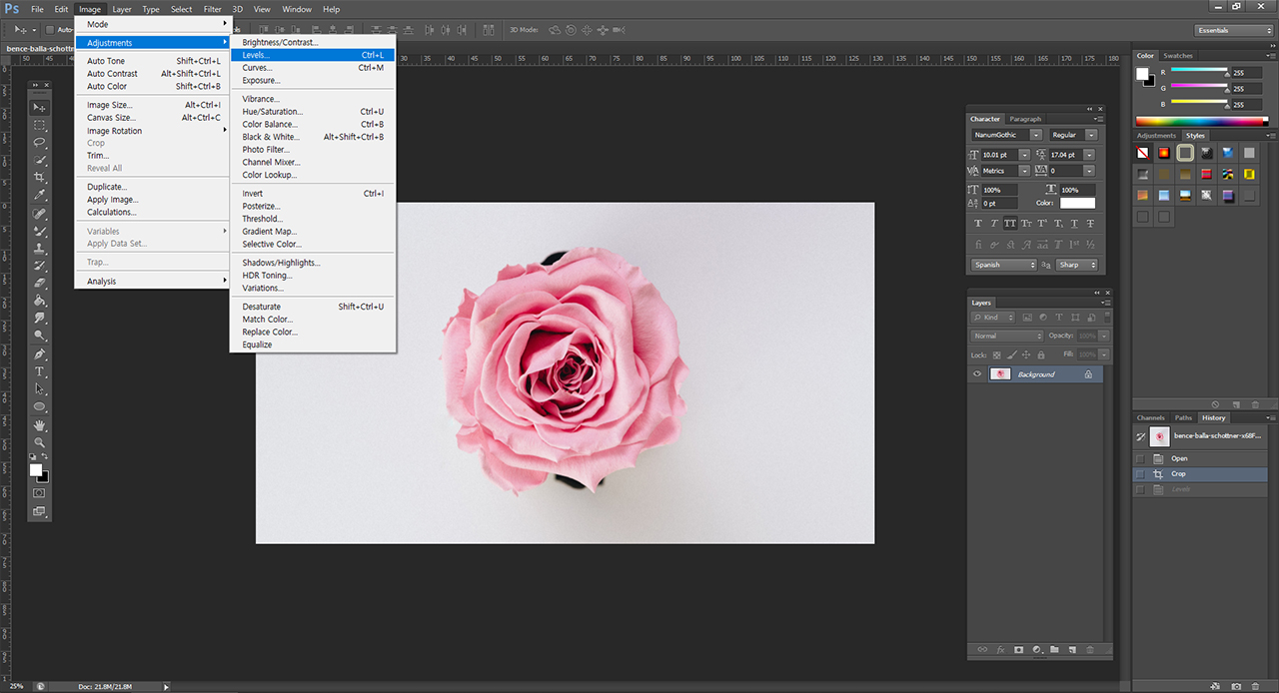Click the Character text color swatch
This screenshot has height=693, width=1279.
click(1077, 203)
